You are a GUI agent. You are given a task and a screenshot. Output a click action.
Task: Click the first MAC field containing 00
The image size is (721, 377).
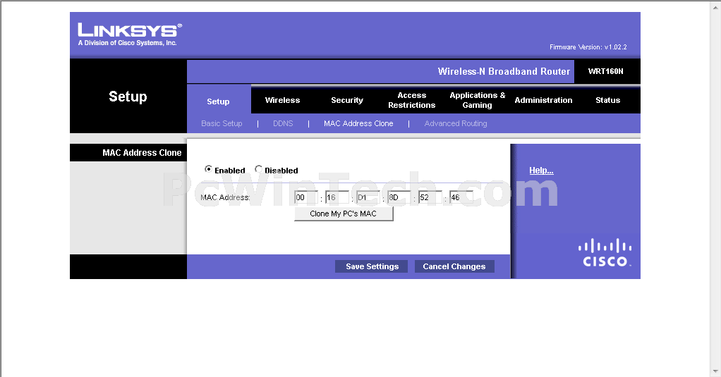[x=306, y=197]
